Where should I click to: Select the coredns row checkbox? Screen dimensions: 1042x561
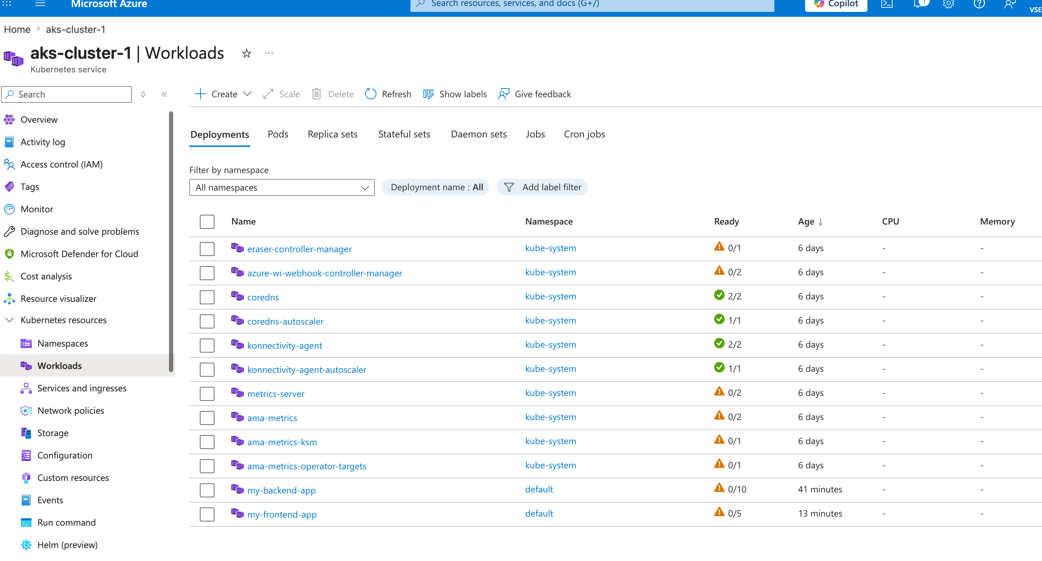(x=207, y=297)
